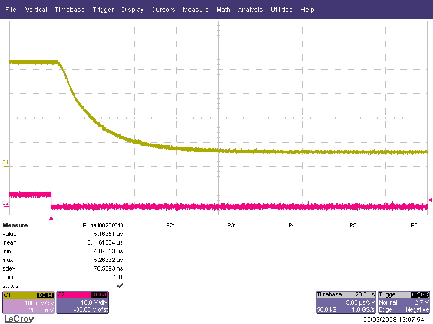The image size is (433, 324).
Task: Open the Vertical menu
Action: pos(36,10)
